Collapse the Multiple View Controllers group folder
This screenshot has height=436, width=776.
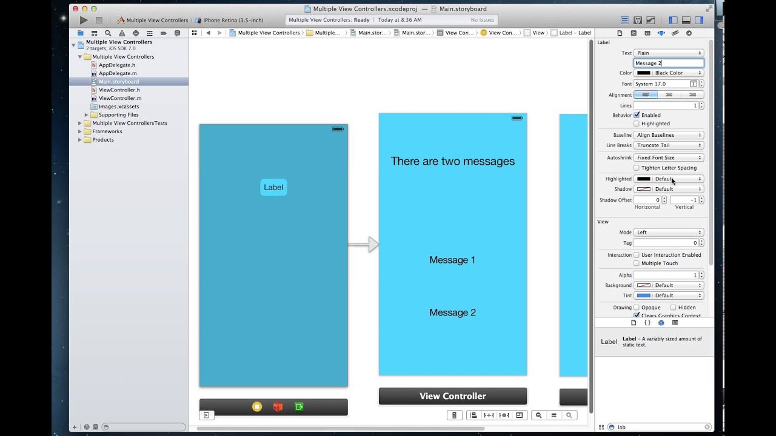80,57
